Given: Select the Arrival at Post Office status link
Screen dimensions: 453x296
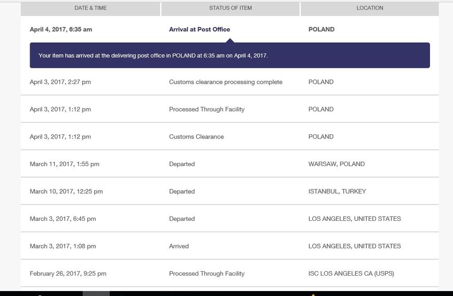Looking at the screenshot, I should pos(200,29).
